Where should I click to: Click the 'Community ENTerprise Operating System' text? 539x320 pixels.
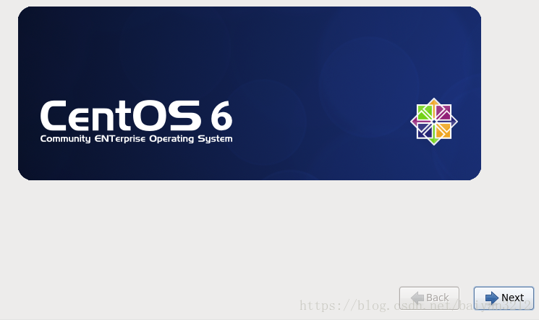(137, 139)
